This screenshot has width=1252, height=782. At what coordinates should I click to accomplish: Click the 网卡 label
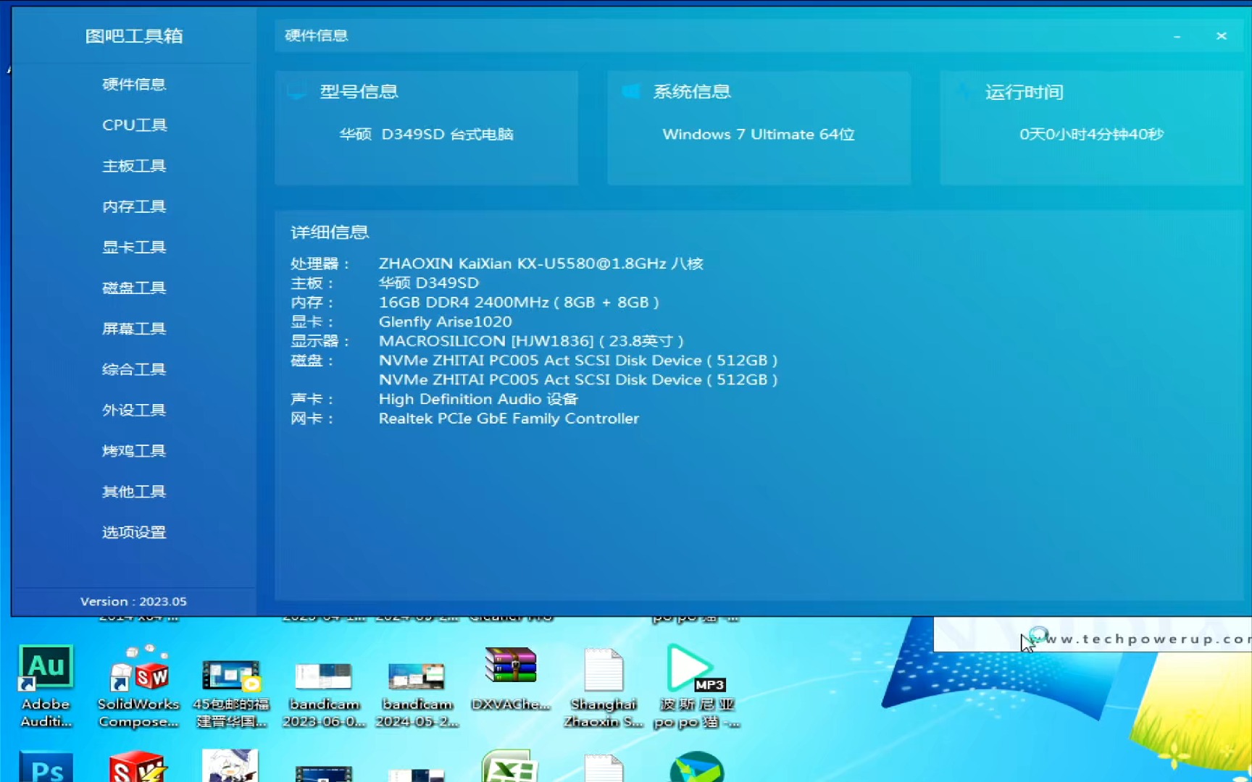(312, 419)
